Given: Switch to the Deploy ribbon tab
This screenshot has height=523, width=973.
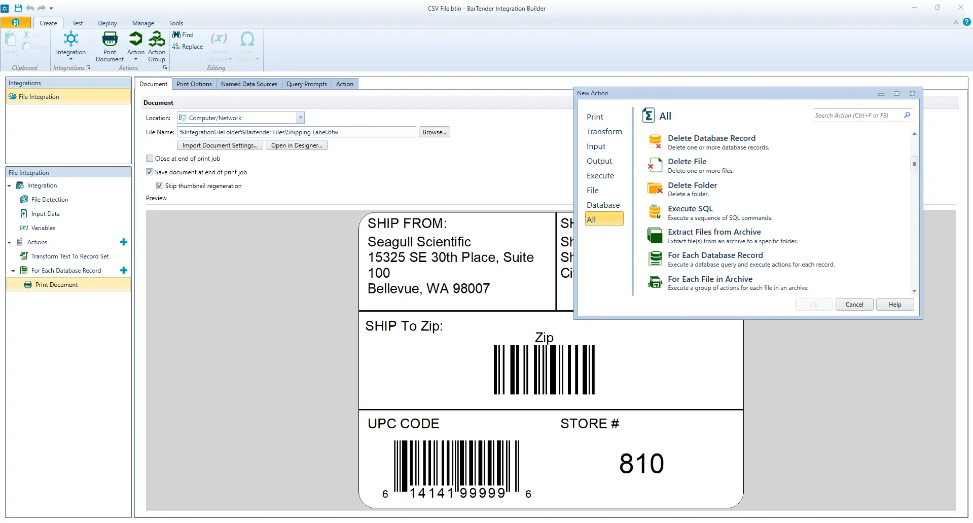Looking at the screenshot, I should point(107,23).
